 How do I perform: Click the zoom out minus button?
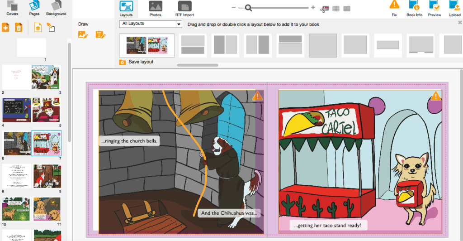pos(234,7)
